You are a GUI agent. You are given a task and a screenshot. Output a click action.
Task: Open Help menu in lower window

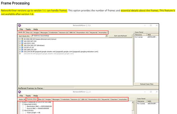[36, 96]
